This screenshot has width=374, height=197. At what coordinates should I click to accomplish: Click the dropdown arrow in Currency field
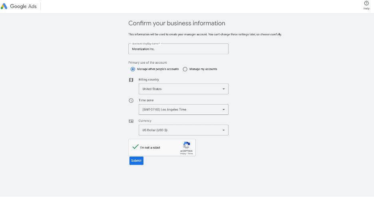[223, 130]
